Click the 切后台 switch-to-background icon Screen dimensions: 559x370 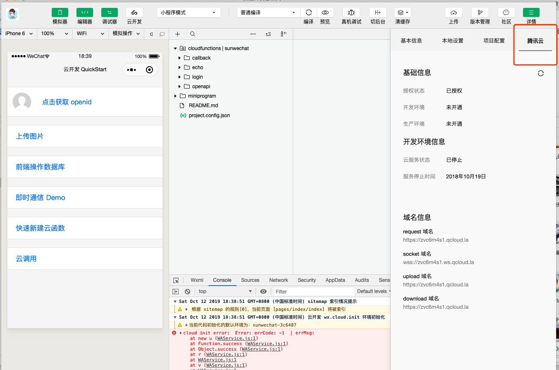377,12
